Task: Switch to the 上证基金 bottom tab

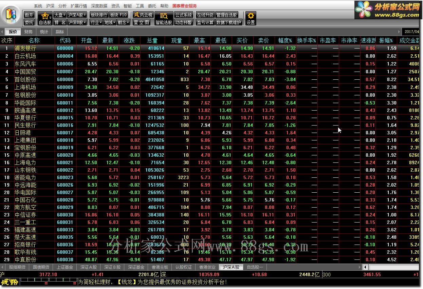Action: [65, 267]
